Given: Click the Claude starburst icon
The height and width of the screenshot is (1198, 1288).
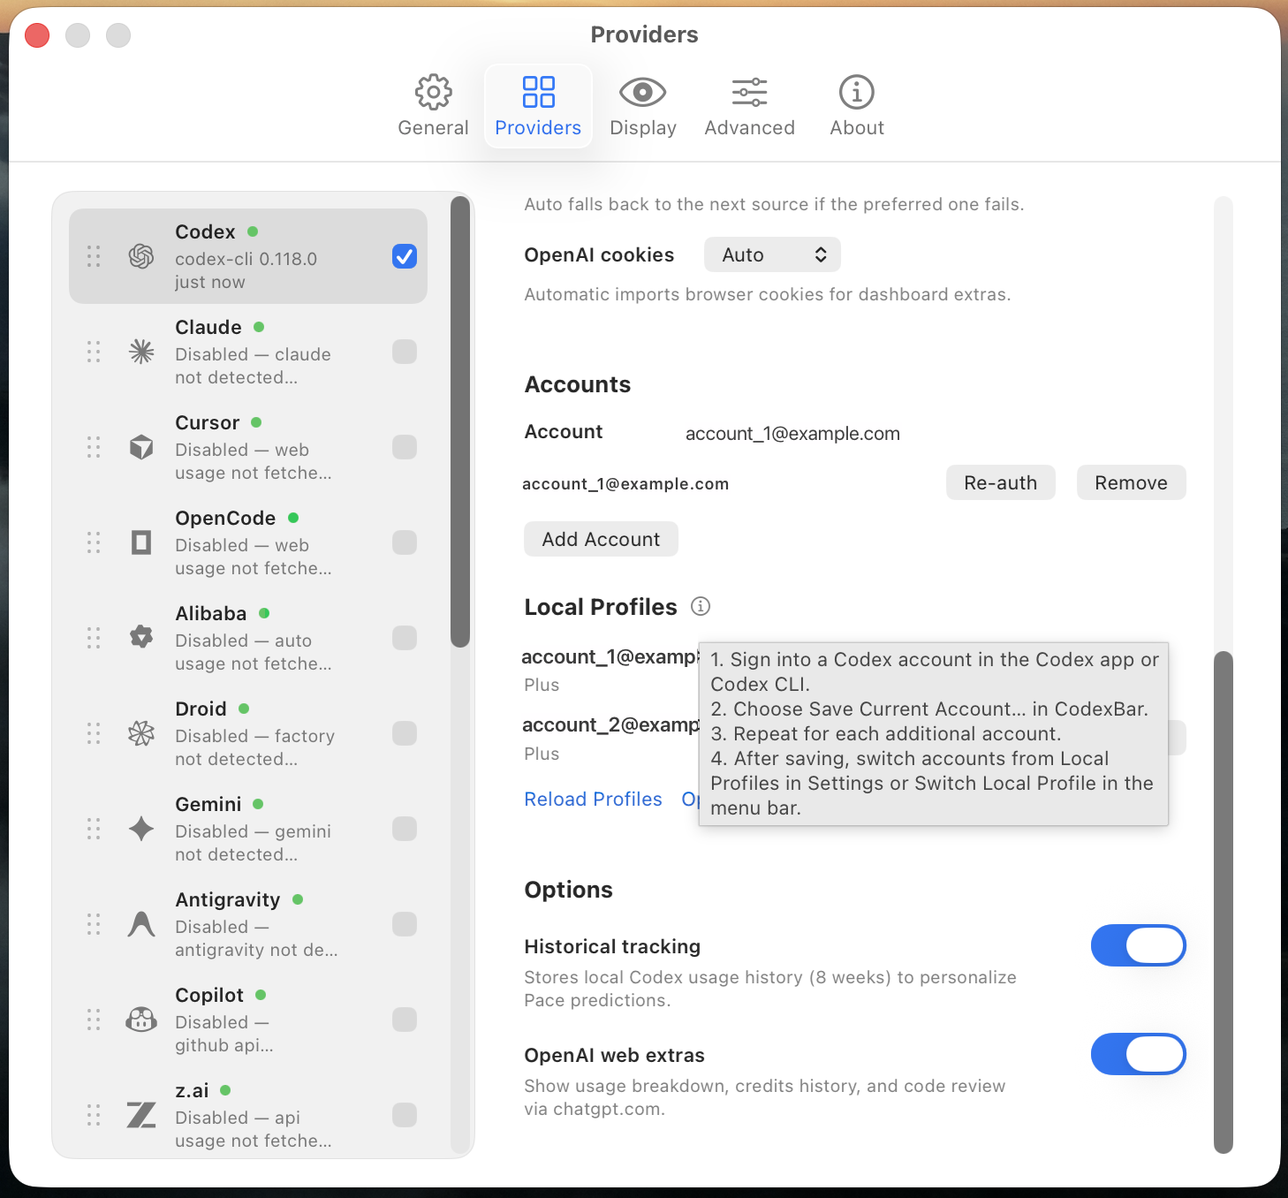Looking at the screenshot, I should [141, 352].
